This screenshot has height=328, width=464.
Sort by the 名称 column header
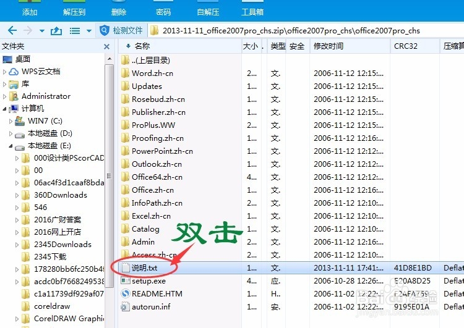142,46
